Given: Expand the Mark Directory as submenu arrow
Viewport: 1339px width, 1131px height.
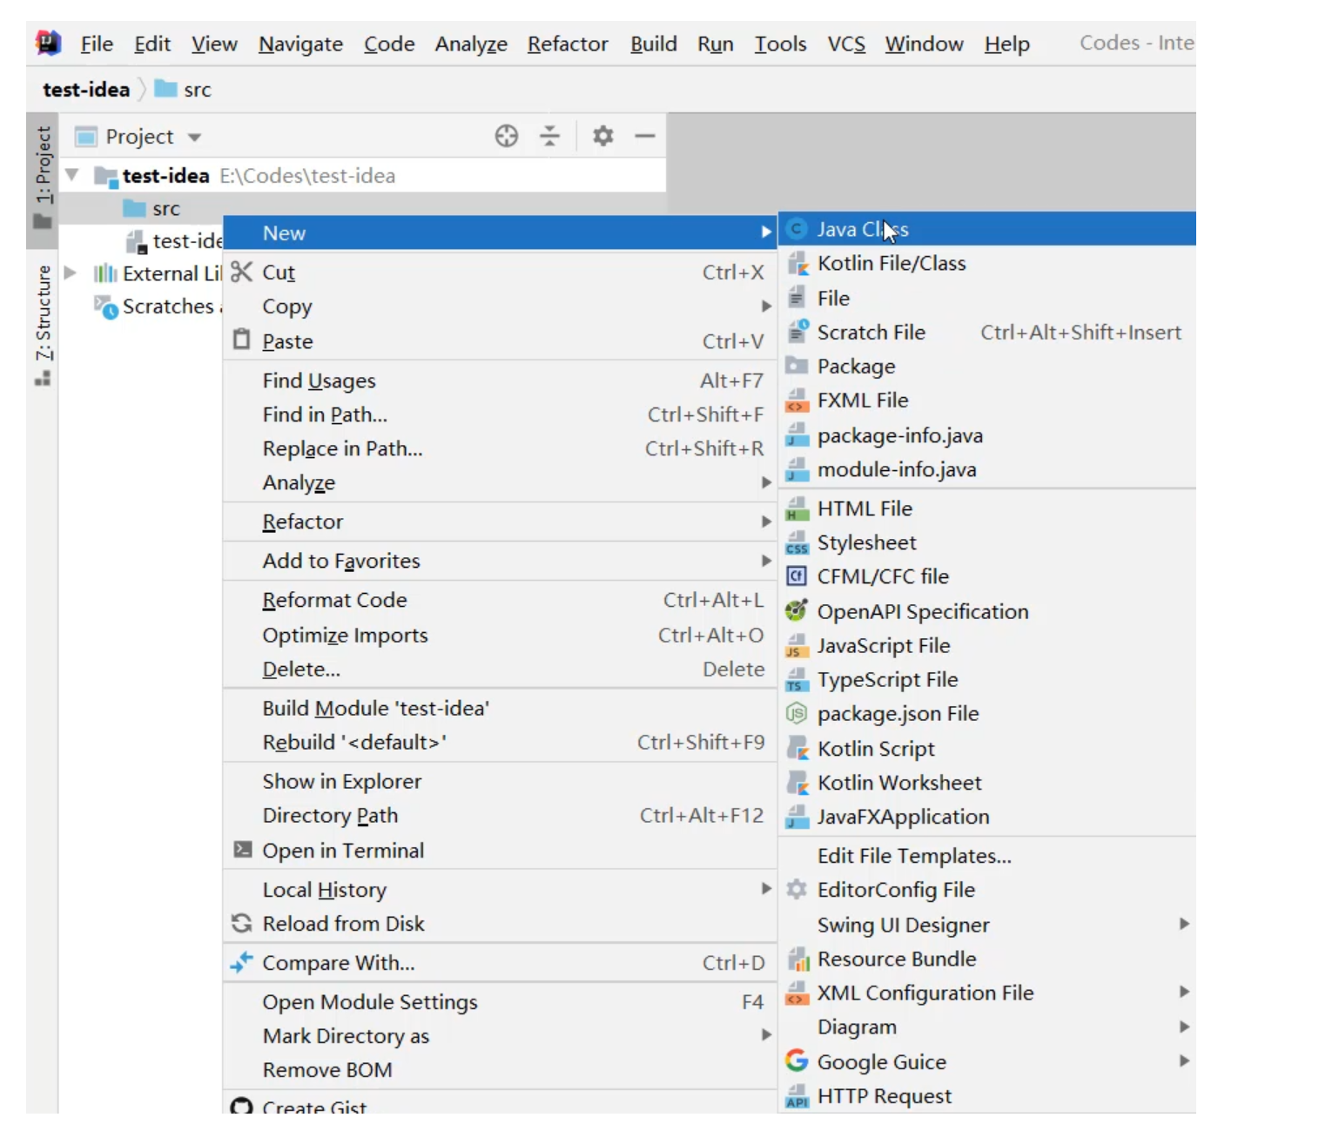Looking at the screenshot, I should pyautogui.click(x=766, y=1034).
